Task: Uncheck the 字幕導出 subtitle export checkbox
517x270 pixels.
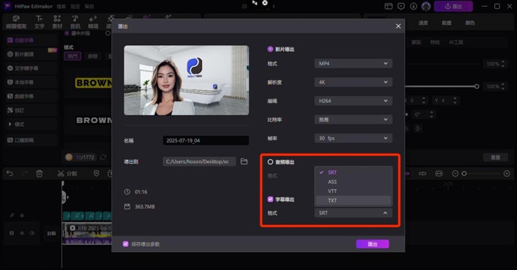Action: tap(270, 200)
